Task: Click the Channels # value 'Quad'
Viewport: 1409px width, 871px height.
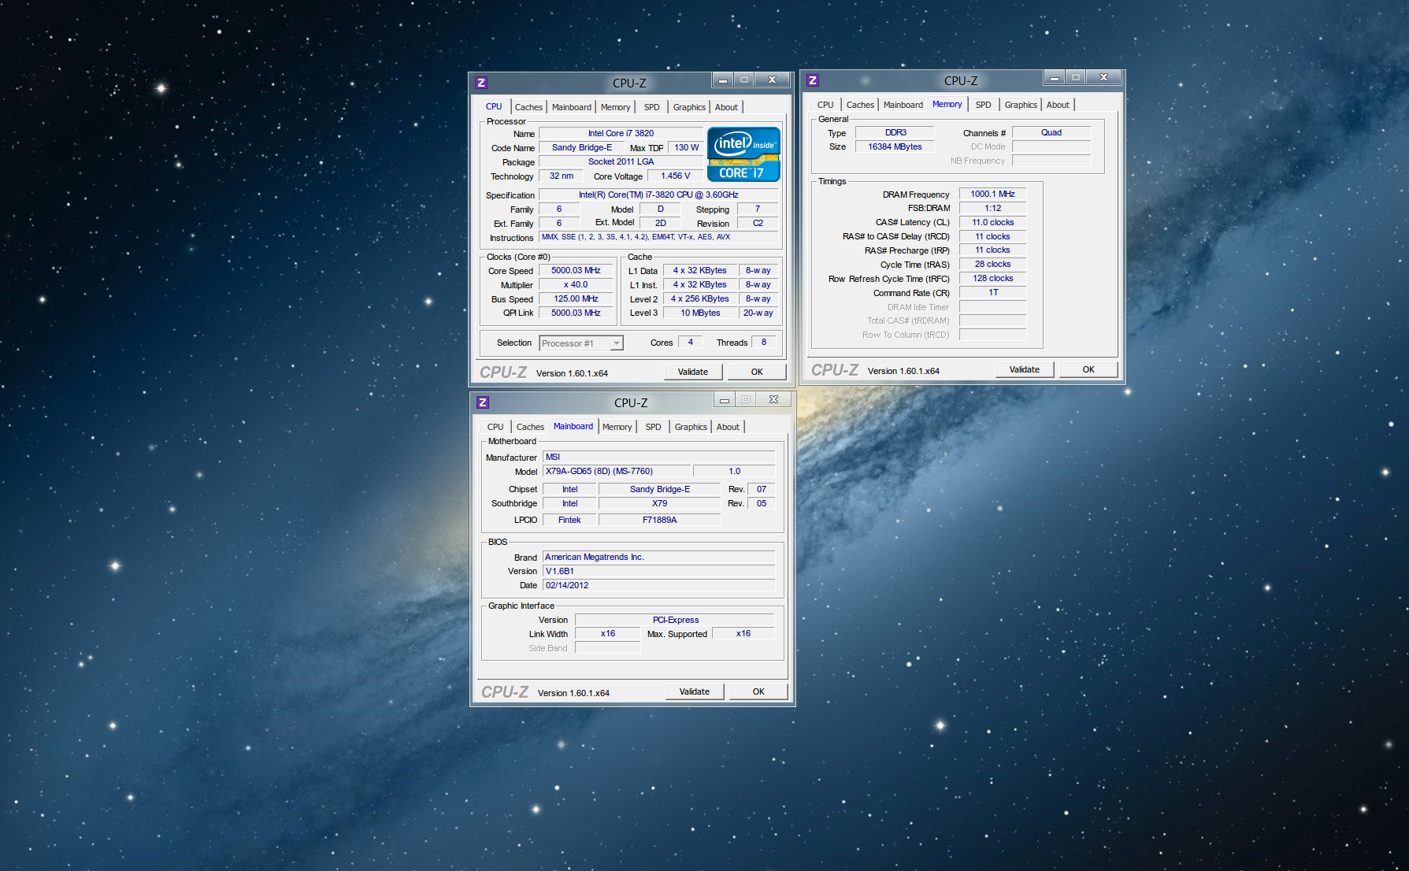Action: point(1051,132)
